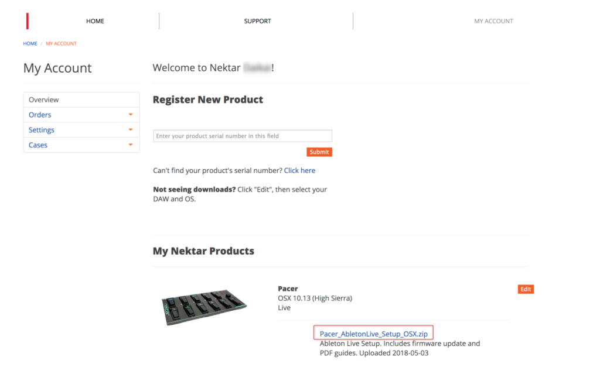Open the HOME navigation menu item

pyautogui.click(x=95, y=21)
